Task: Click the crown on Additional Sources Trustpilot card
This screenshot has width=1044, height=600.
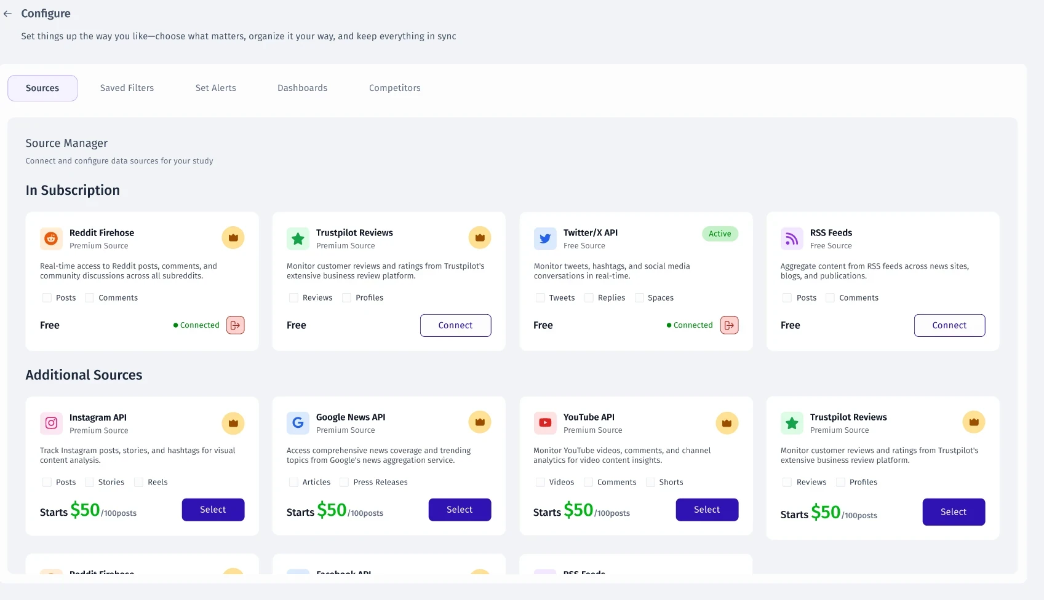Action: pyautogui.click(x=974, y=422)
